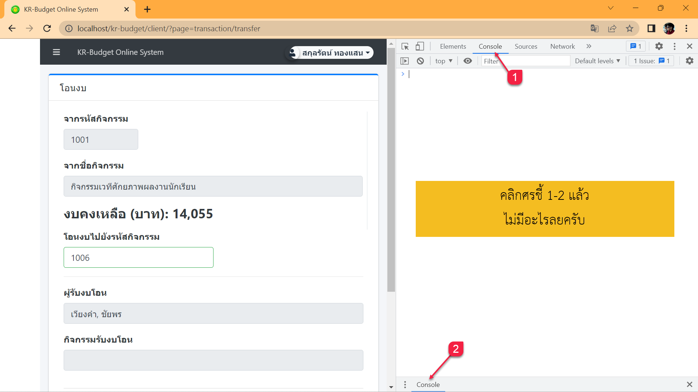The image size is (698, 392).
Task: View site information icon
Action: (x=69, y=28)
